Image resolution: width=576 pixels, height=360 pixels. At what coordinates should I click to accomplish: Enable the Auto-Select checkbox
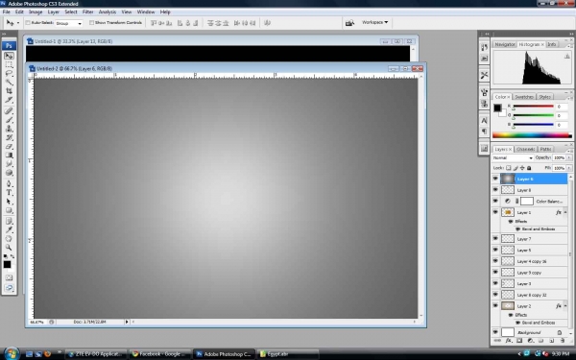28,23
